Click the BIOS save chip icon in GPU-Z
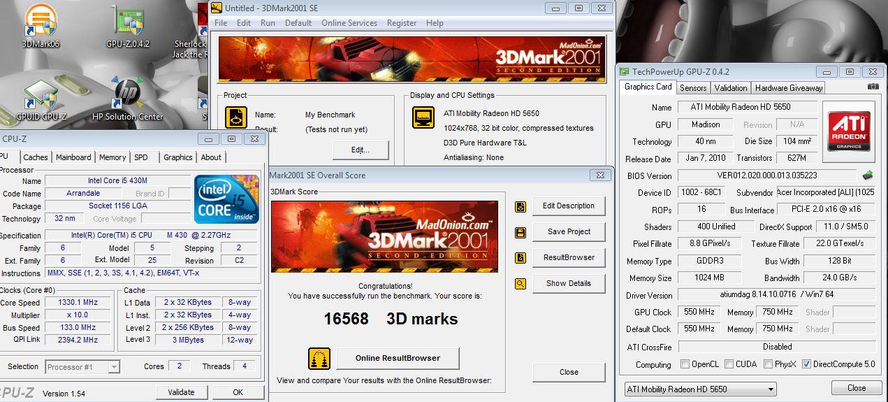Screen dimensions: 888x402 pos(868,175)
